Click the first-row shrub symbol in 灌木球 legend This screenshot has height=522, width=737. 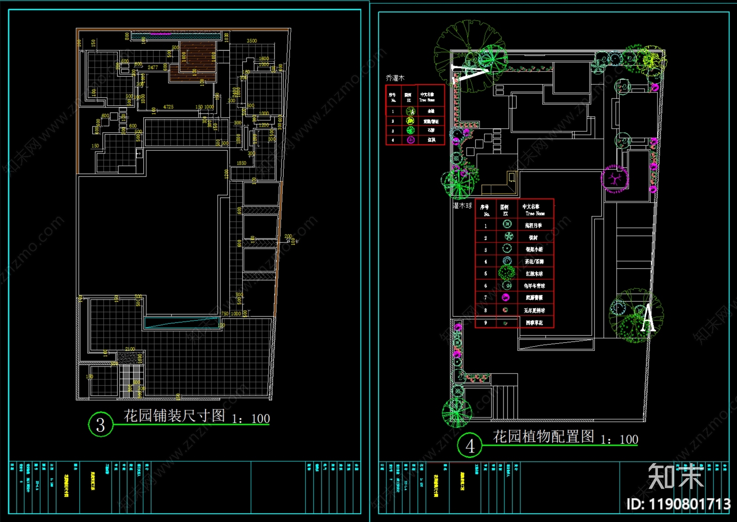pos(507,224)
